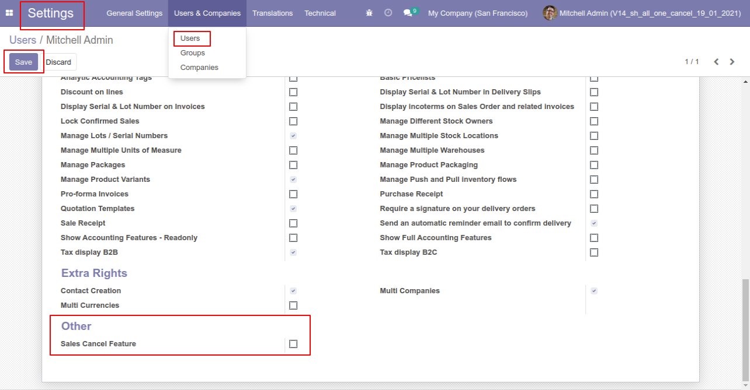Enable Sales Cancel Feature checkbox
The width and height of the screenshot is (750, 390).
coord(293,344)
